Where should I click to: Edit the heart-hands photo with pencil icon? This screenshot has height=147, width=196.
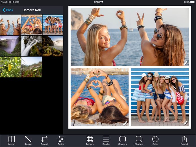point(125,123)
